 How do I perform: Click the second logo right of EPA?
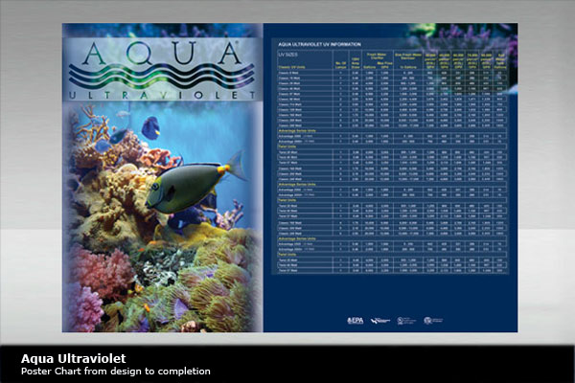[379, 320]
